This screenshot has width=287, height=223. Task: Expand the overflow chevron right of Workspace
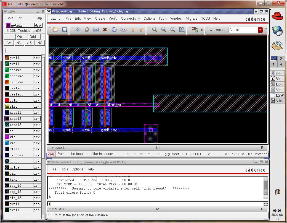265,29
